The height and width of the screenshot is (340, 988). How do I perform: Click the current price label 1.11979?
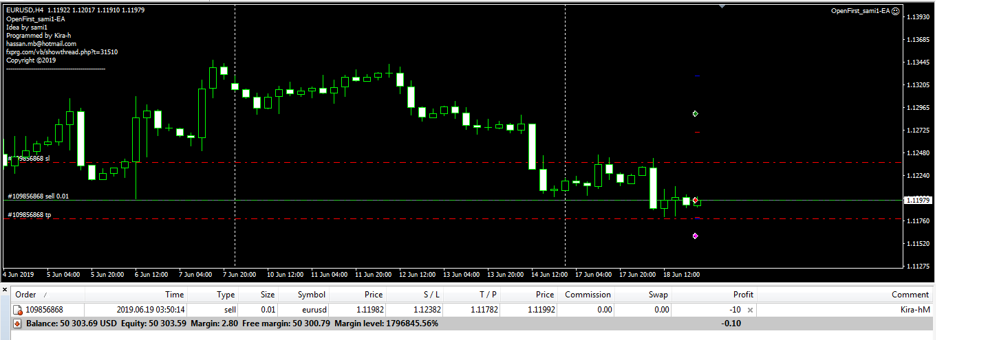(919, 200)
